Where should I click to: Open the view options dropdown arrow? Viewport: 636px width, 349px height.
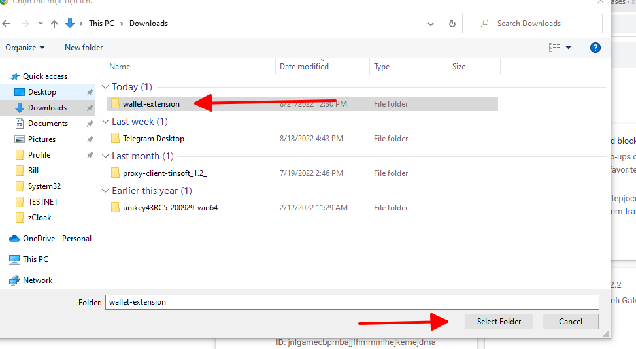[568, 48]
